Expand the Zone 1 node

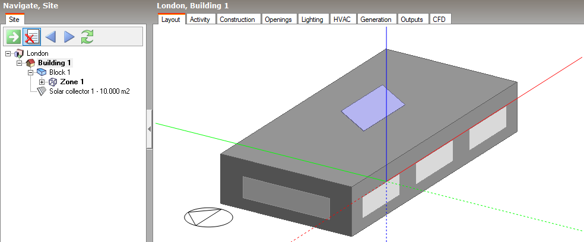[42, 82]
